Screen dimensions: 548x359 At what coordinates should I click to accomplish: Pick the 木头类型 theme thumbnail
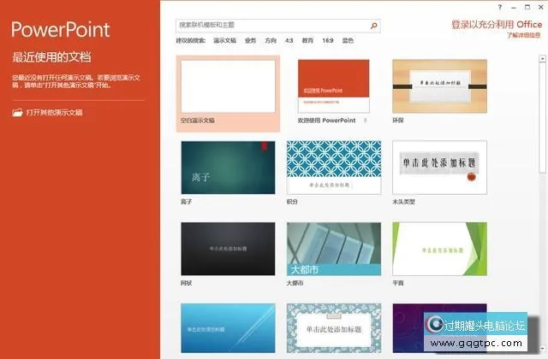pos(438,168)
